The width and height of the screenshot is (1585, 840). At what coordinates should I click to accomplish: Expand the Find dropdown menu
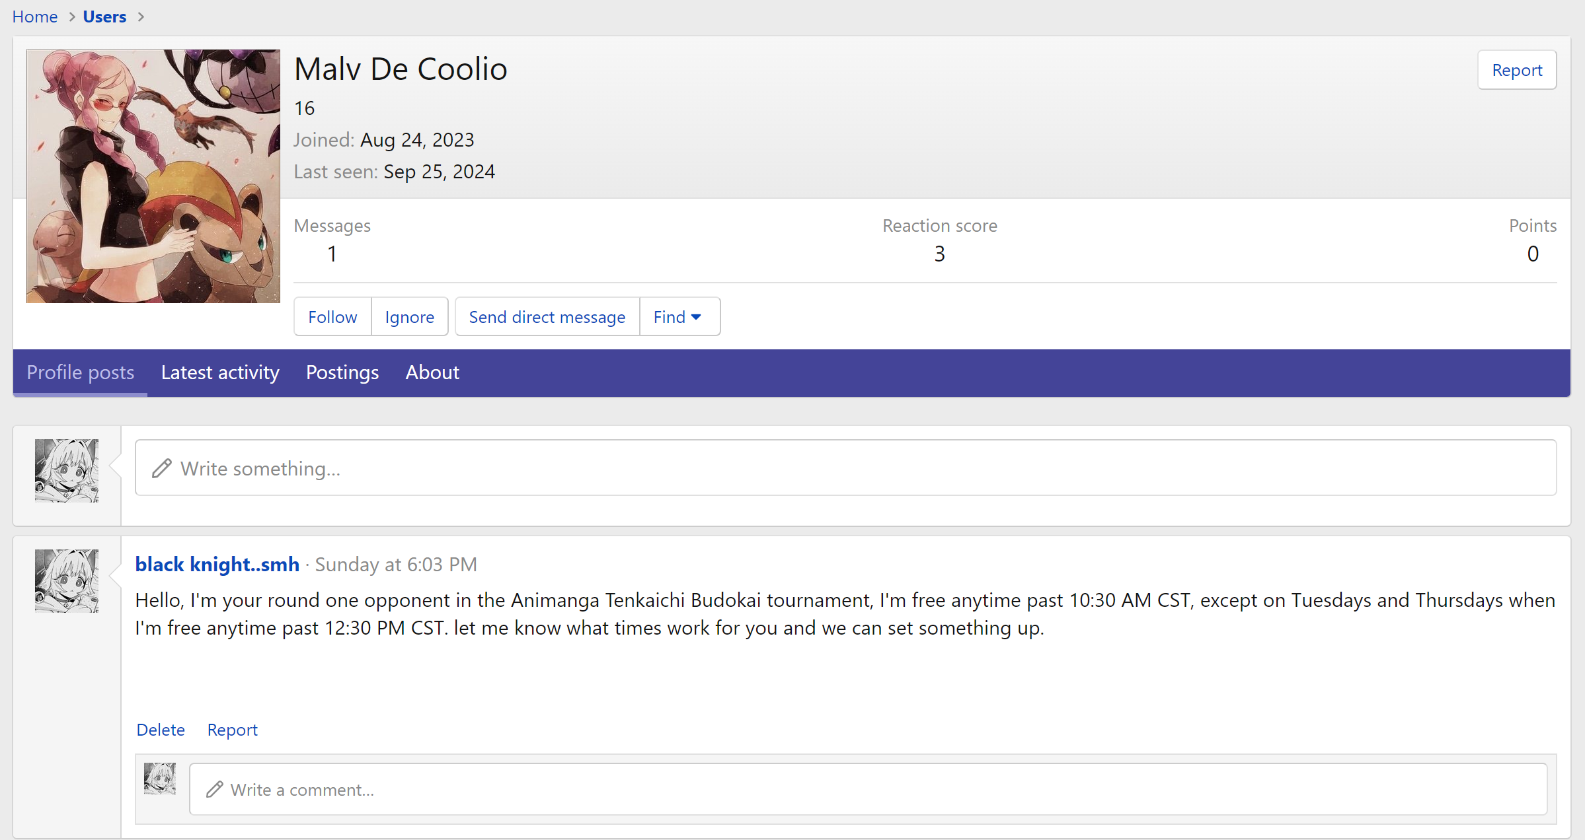pos(677,317)
